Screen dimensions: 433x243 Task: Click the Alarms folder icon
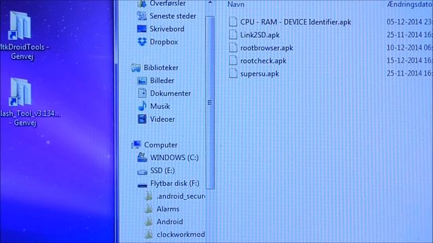click(149, 209)
